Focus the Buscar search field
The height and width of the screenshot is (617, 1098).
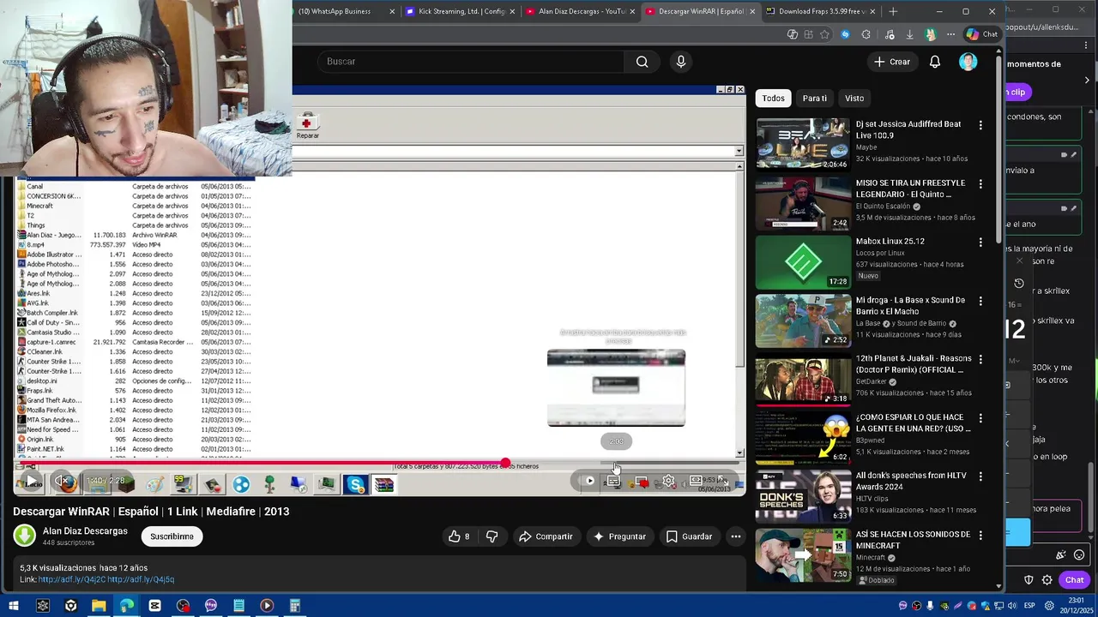pyautogui.click(x=470, y=62)
